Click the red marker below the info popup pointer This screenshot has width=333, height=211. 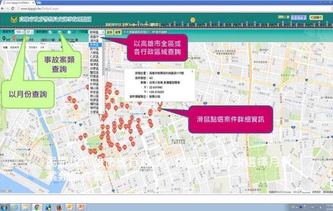pyautogui.click(x=159, y=109)
